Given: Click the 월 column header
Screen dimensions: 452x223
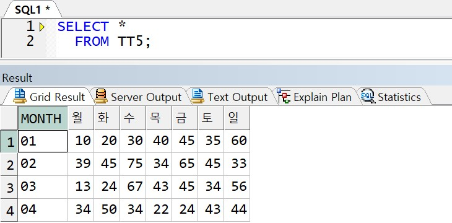Looking at the screenshot, I should pos(80,118).
